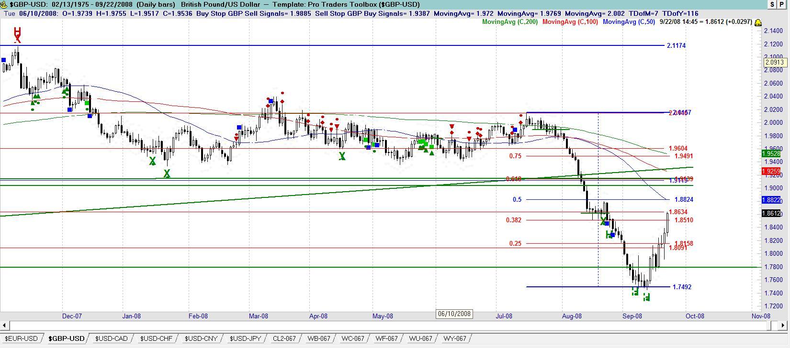Image resolution: width=790 pixels, height=348 pixels.
Task: Click the blue MovingAvg (C,50) legend label
Action: [629, 22]
